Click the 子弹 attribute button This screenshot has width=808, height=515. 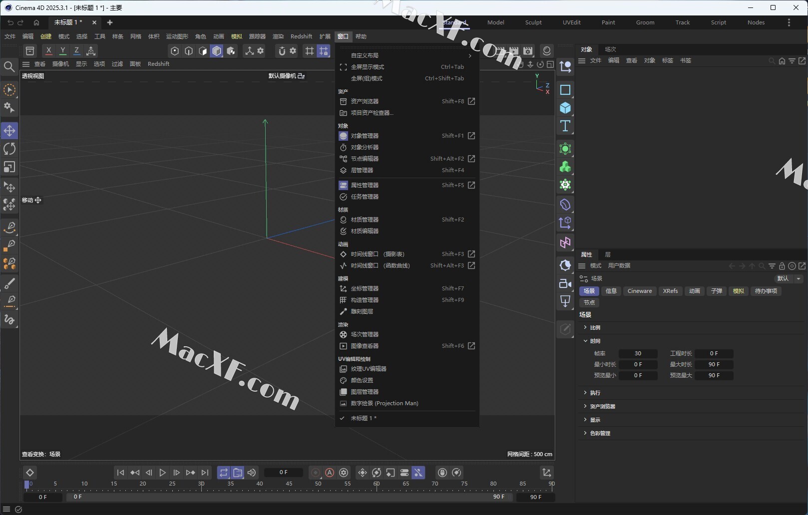point(717,291)
